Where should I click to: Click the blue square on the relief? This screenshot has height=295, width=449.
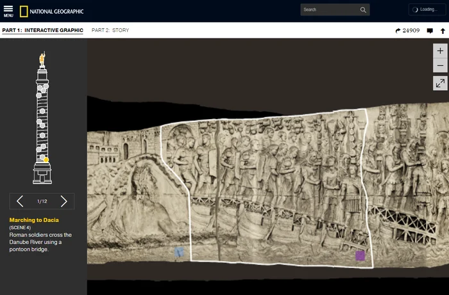[x=179, y=252]
